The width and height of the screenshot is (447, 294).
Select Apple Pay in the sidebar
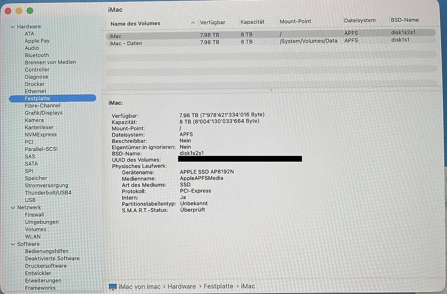[37, 41]
